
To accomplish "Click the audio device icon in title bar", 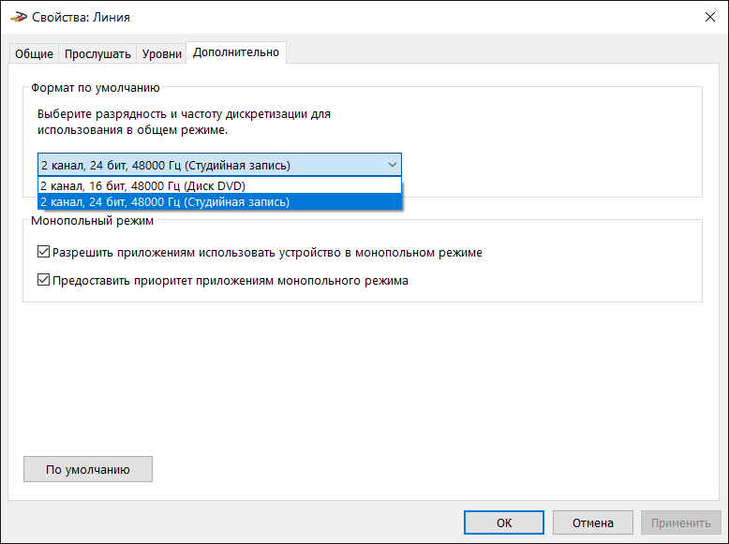I will (18, 16).
